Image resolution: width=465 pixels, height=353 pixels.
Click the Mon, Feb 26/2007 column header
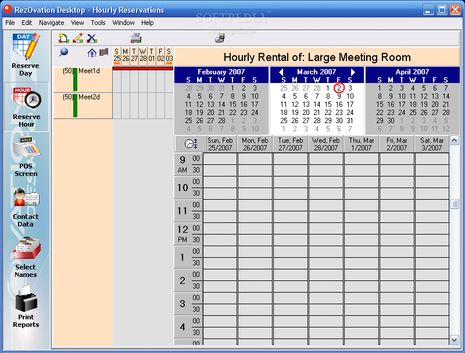pyautogui.click(x=255, y=144)
